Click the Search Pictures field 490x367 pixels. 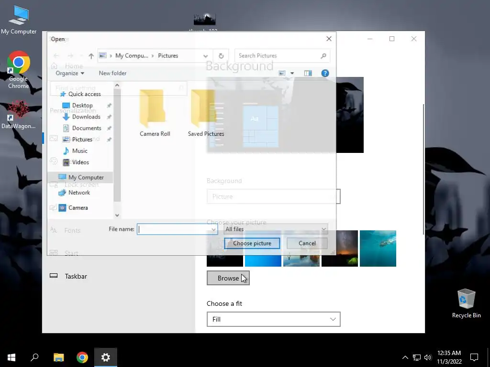[282, 56]
